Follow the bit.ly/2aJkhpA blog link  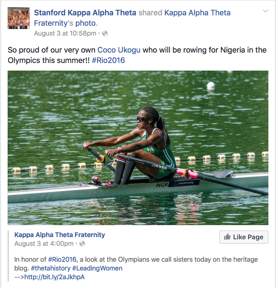coord(54,277)
